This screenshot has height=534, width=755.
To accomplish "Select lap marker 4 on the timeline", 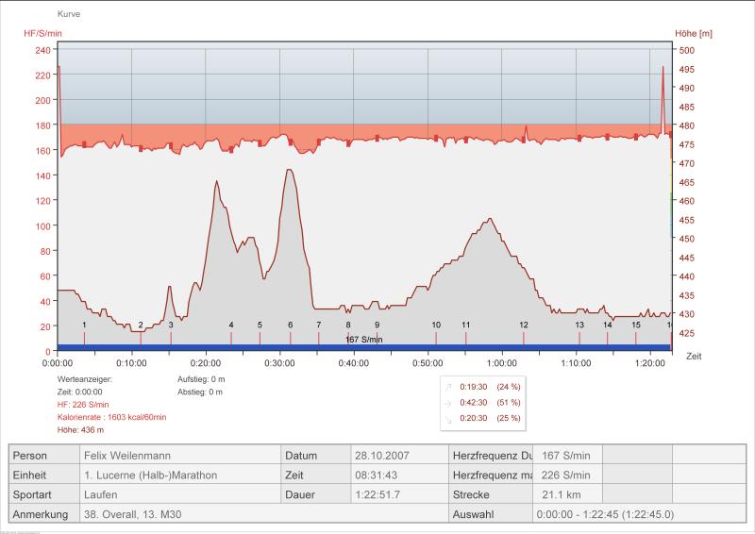I will point(231,325).
